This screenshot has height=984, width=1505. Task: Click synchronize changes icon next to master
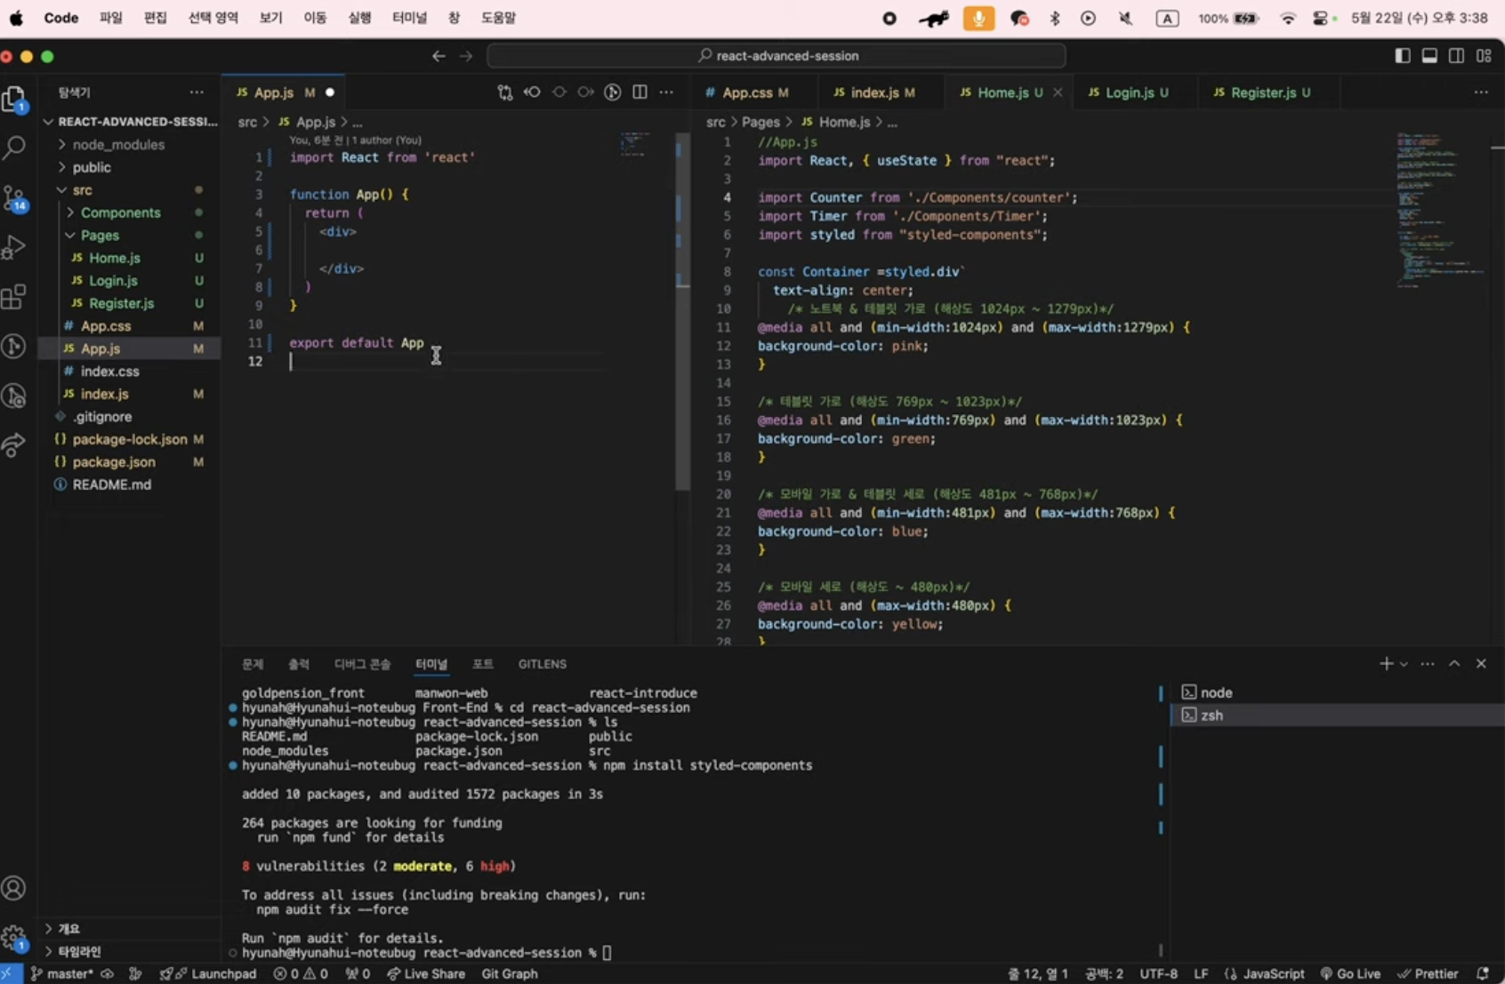(x=108, y=974)
